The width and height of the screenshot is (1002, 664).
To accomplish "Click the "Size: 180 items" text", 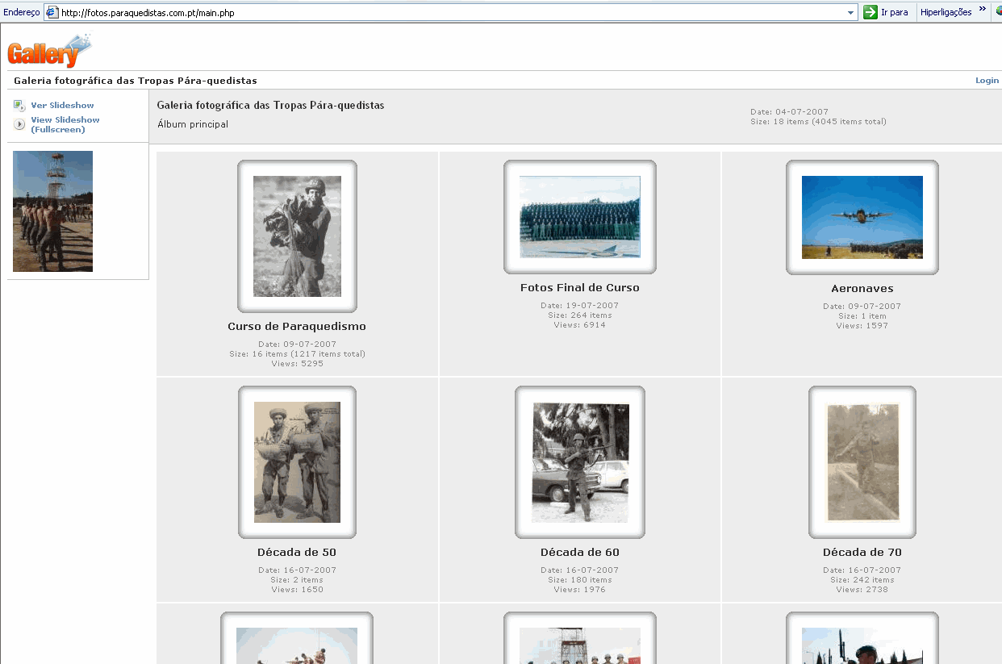I will [580, 580].
